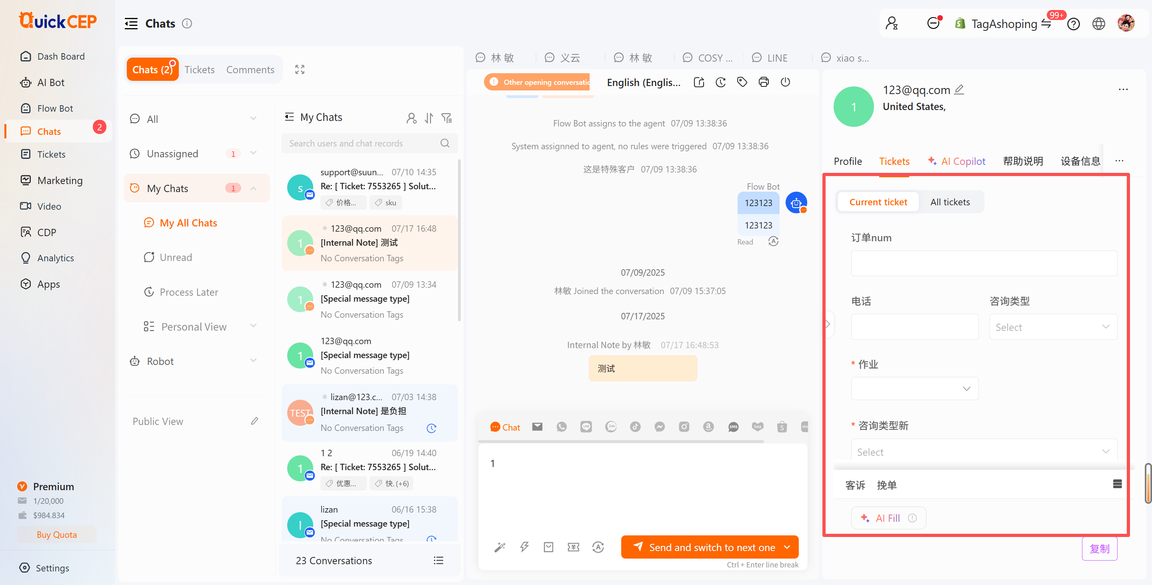Select the WhatsApp channel icon

point(562,427)
